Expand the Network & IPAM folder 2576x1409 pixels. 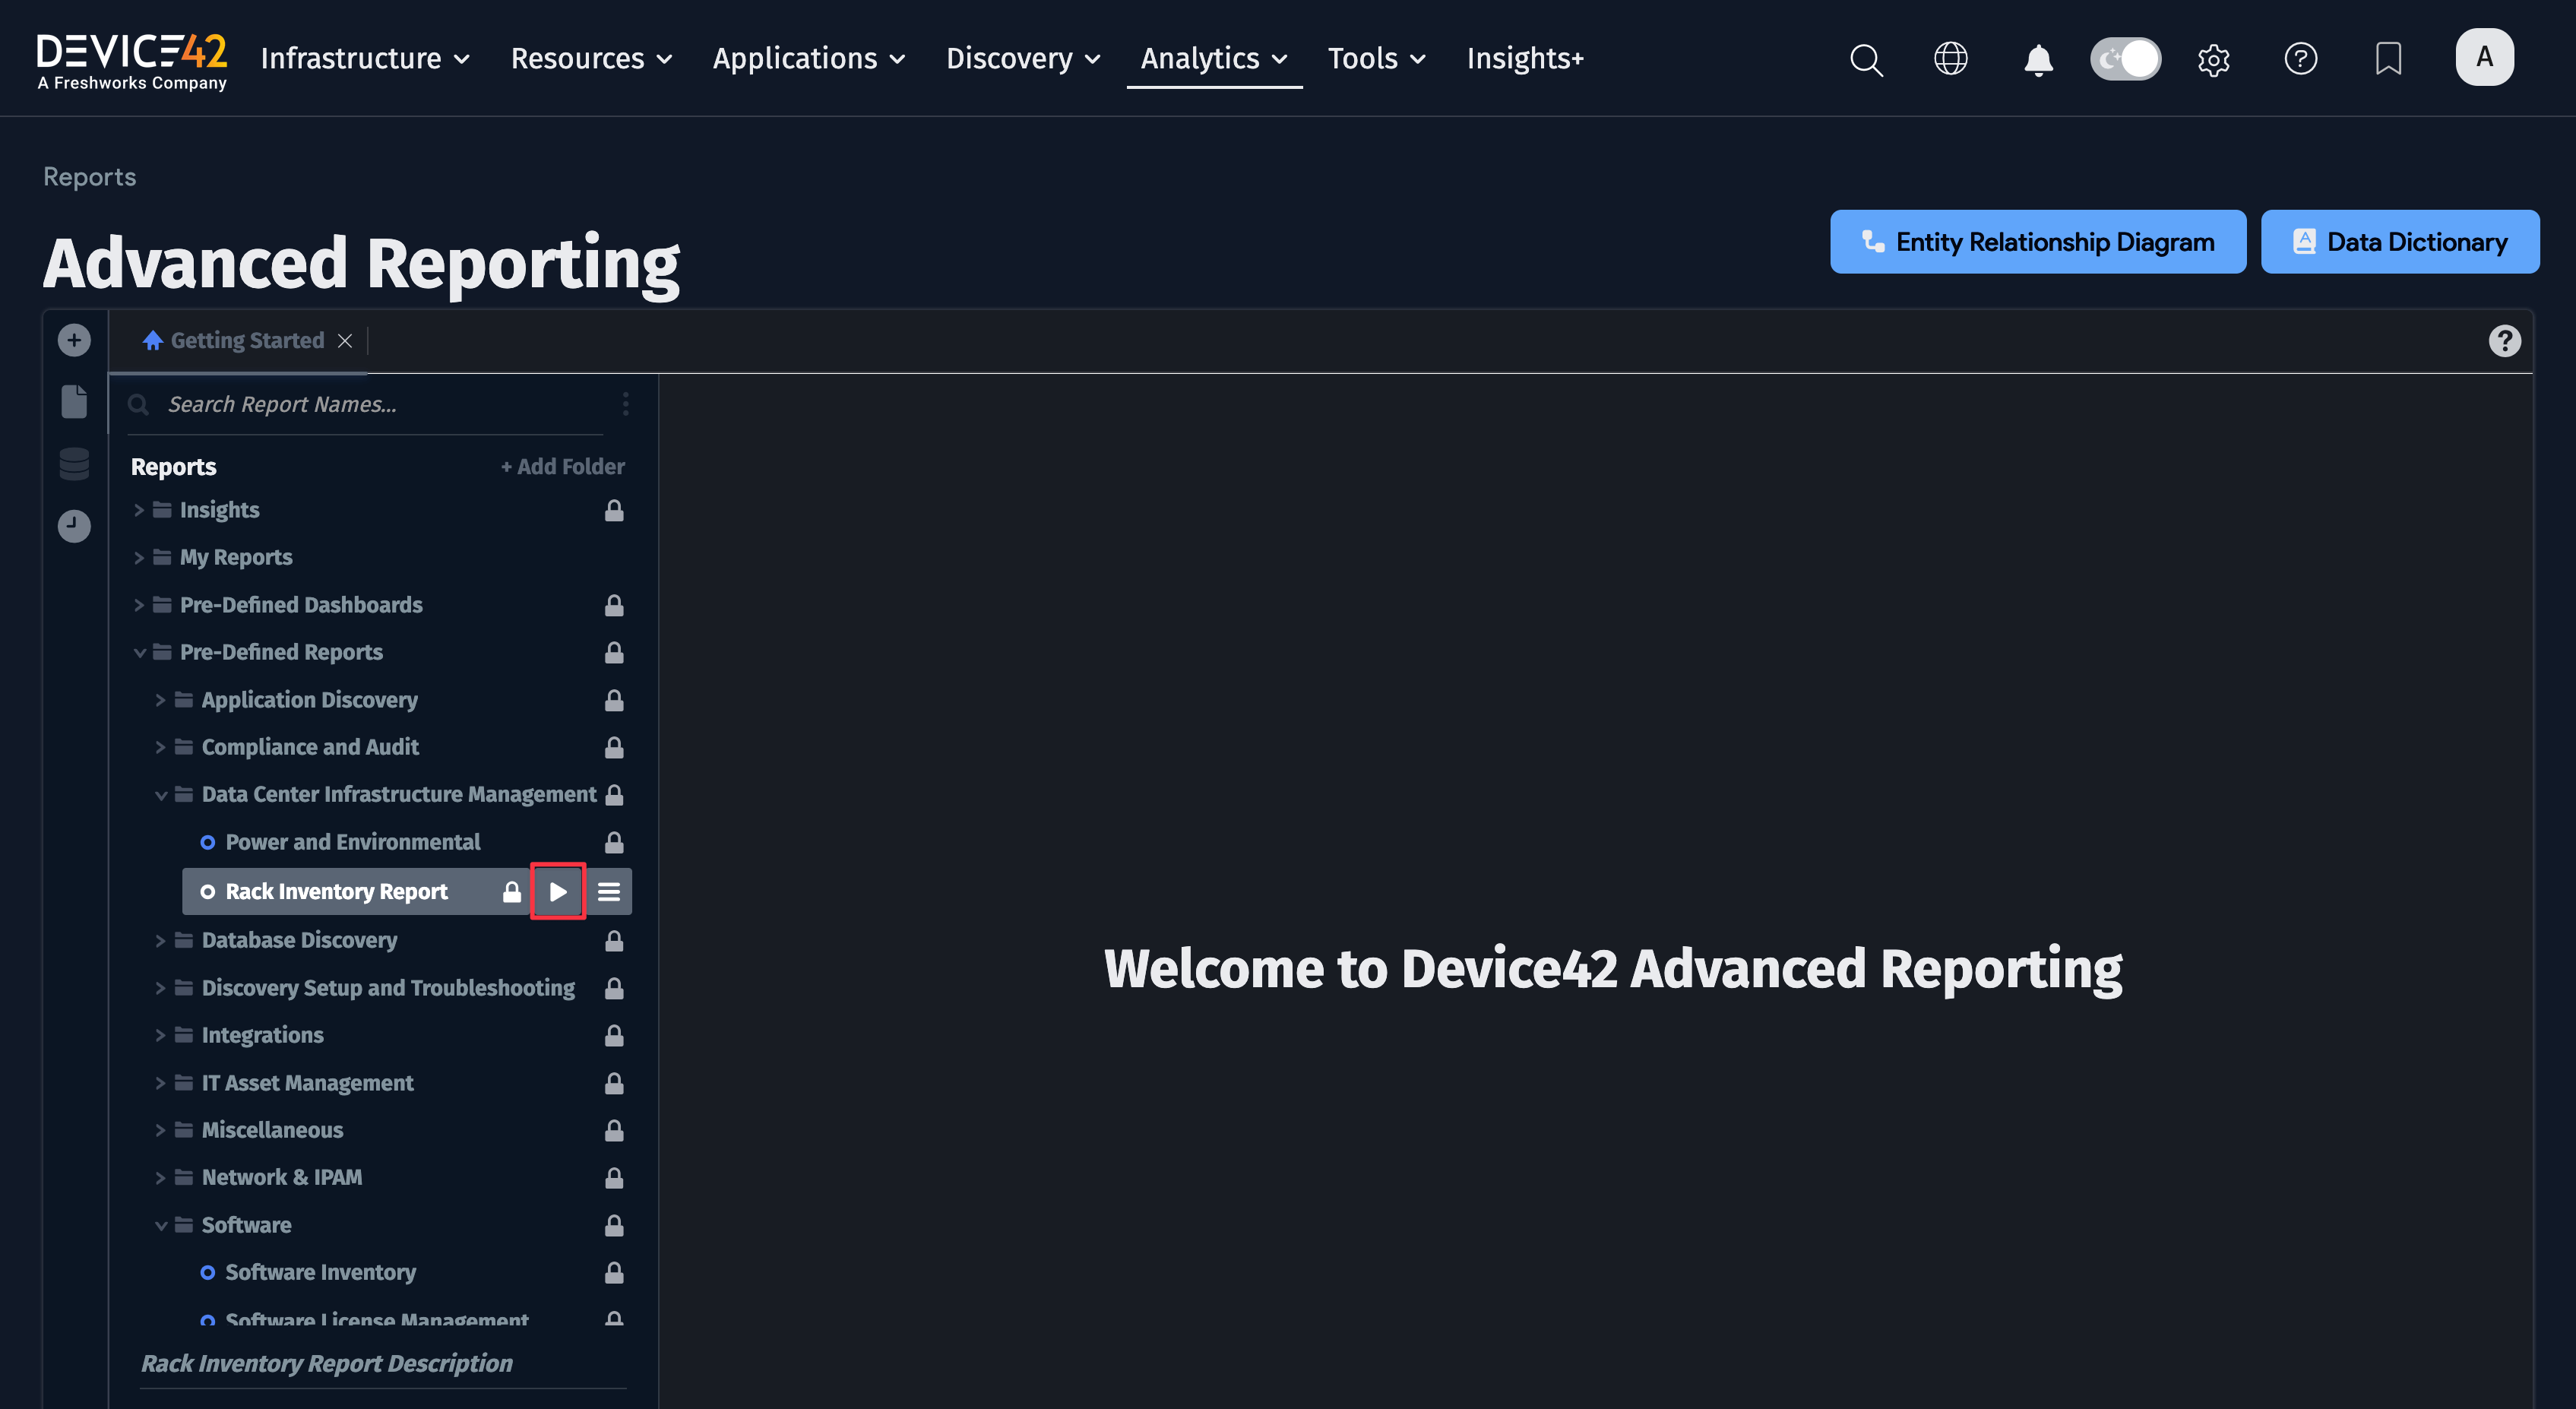click(x=160, y=1177)
